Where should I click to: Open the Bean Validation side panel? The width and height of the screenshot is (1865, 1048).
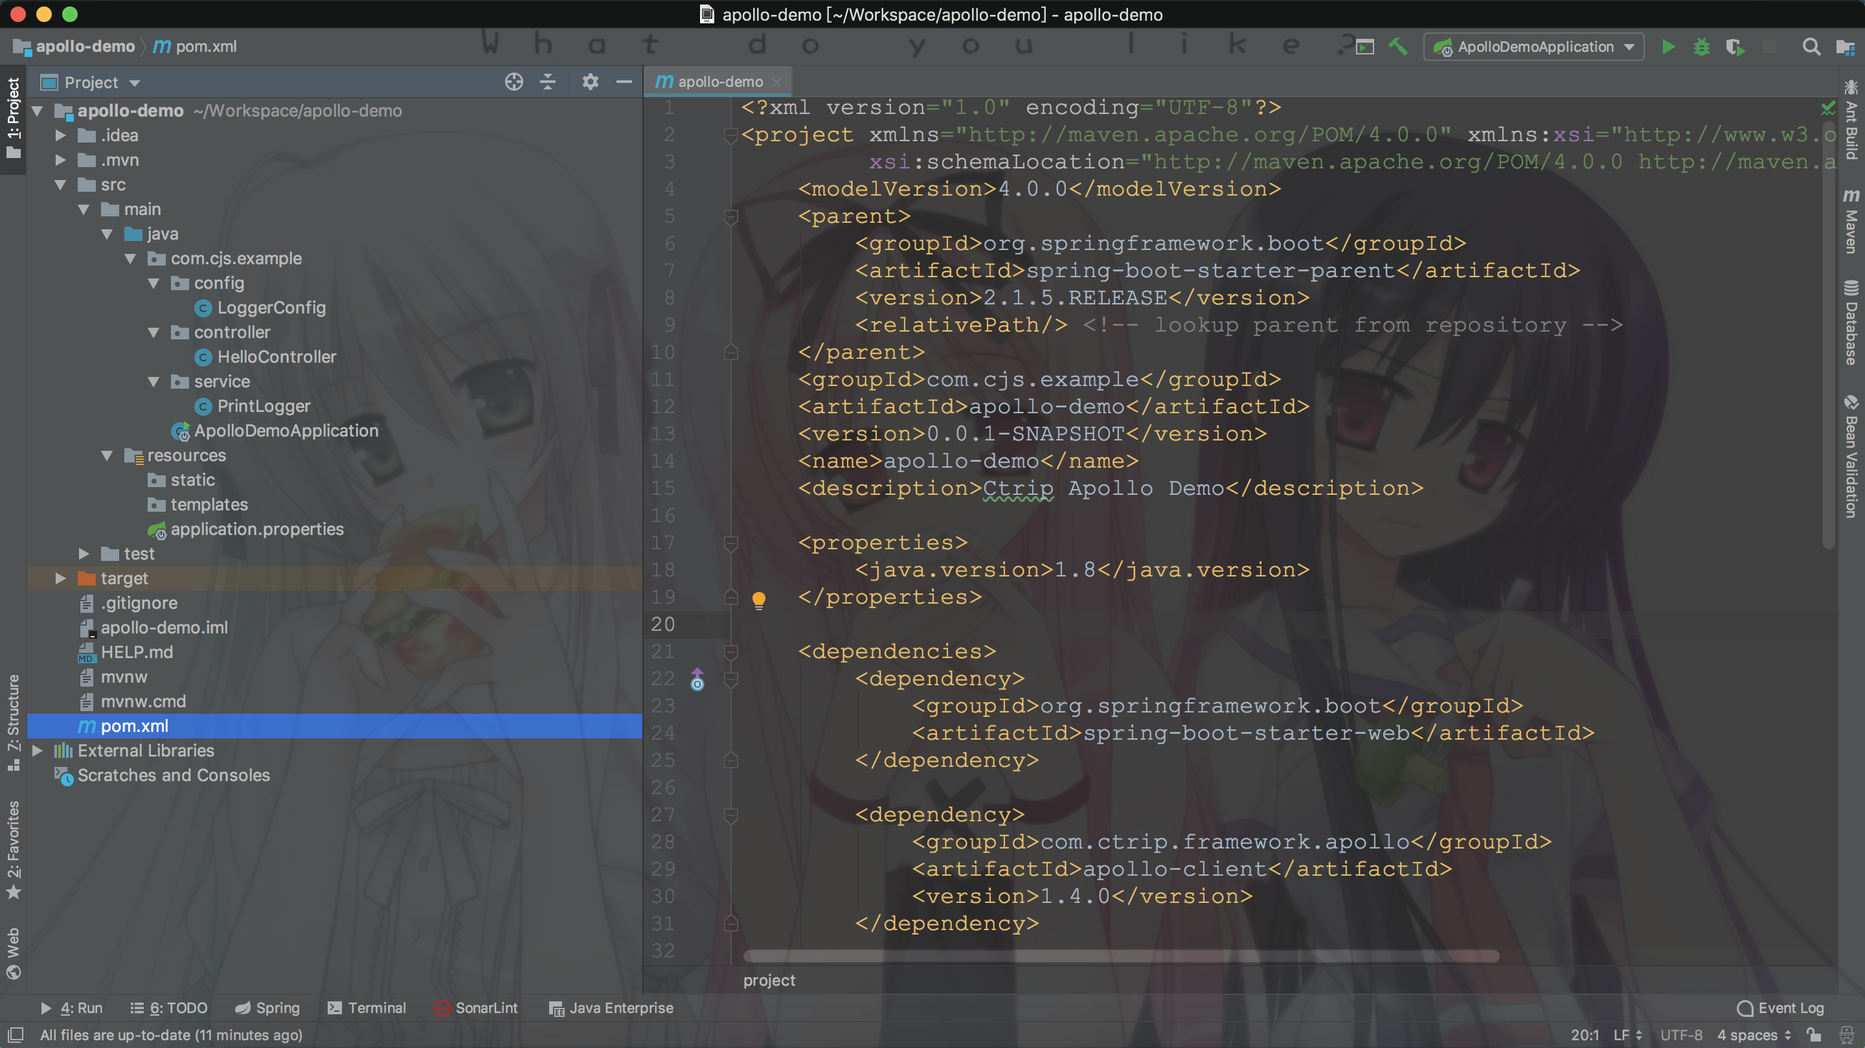point(1852,456)
